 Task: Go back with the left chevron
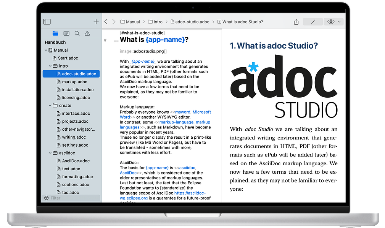coord(106,22)
